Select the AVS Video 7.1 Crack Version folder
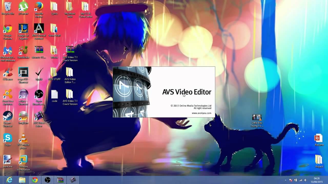This screenshot has height=184, width=328. (70, 97)
